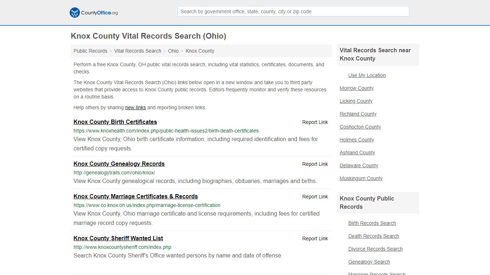Image resolution: width=490 pixels, height=275 pixels.
Task: Follow the 'new links' hyperlink
Action: pyautogui.click(x=135, y=107)
